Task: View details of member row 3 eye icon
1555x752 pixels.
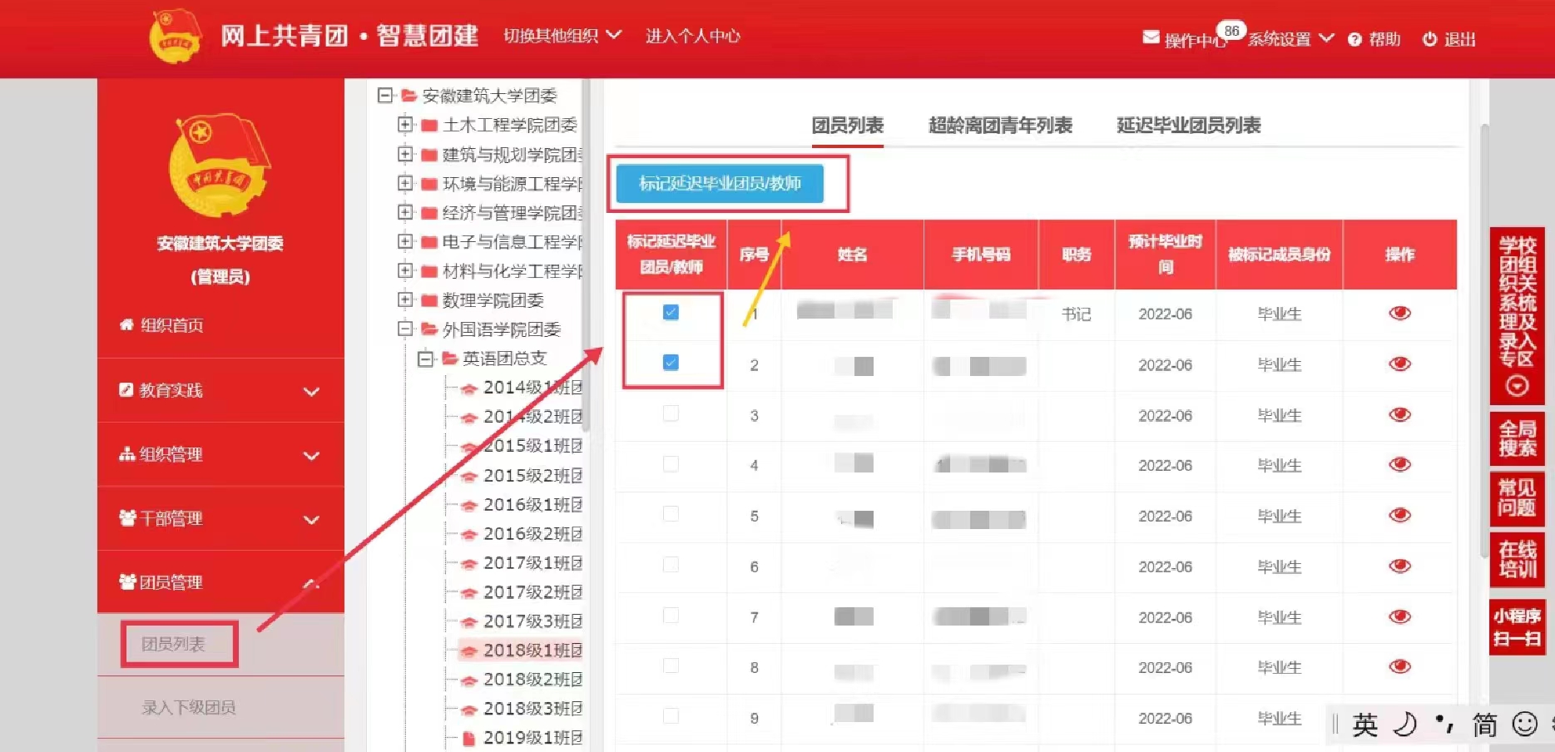Action: pyautogui.click(x=1400, y=414)
